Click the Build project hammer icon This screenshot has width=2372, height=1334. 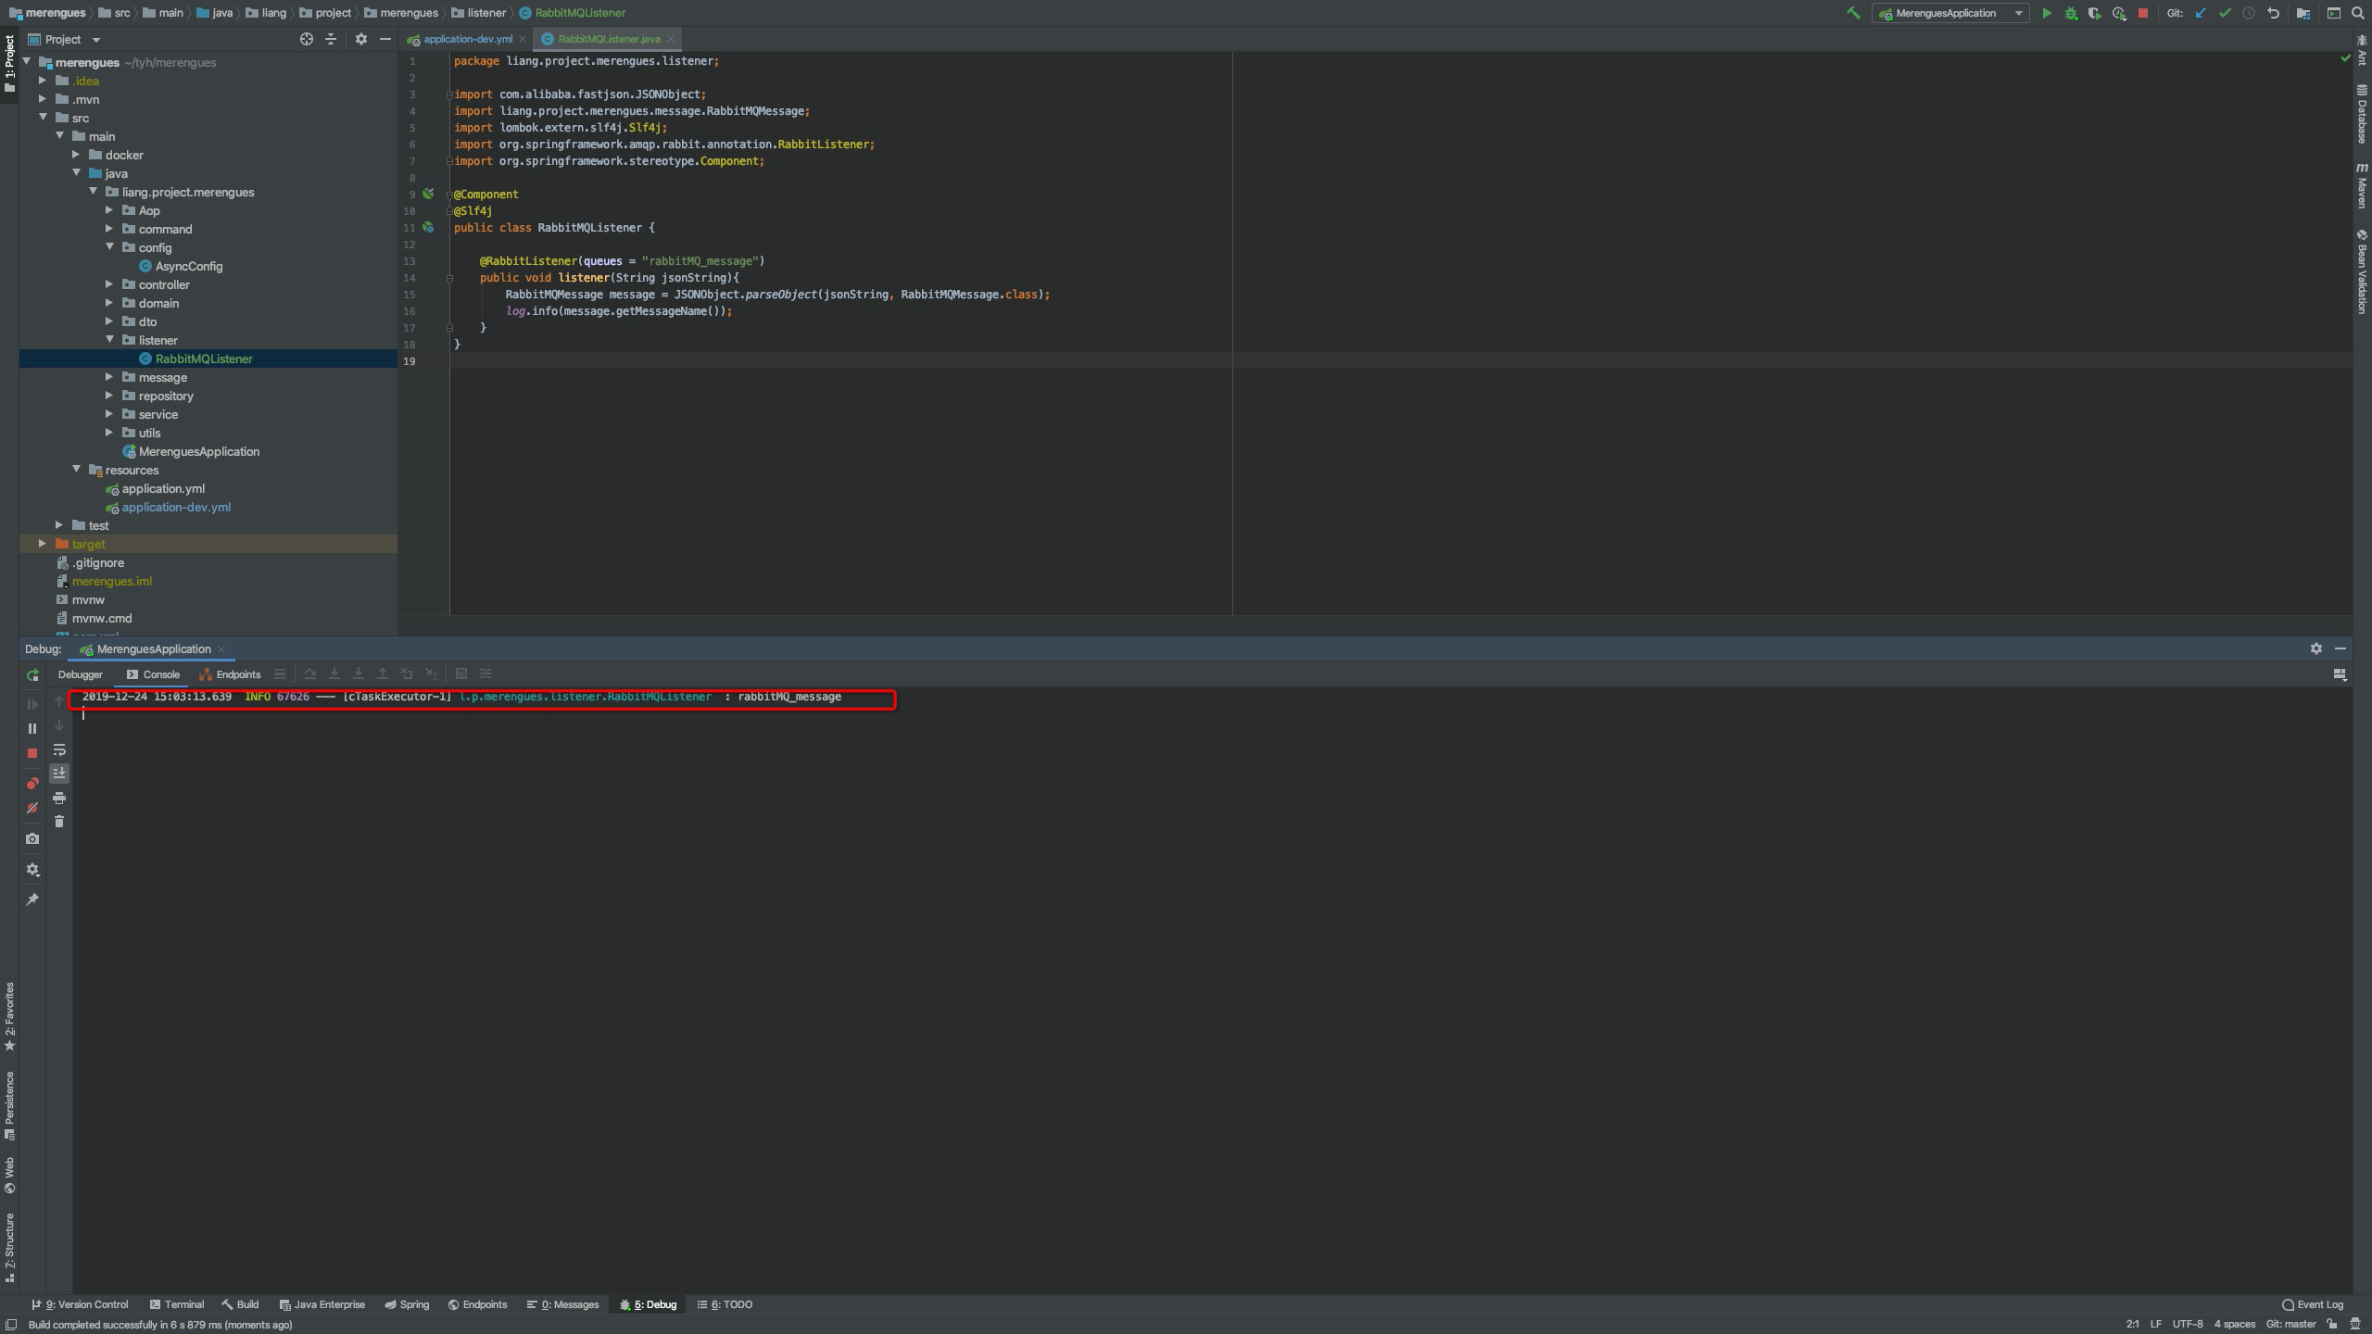[x=1853, y=13]
